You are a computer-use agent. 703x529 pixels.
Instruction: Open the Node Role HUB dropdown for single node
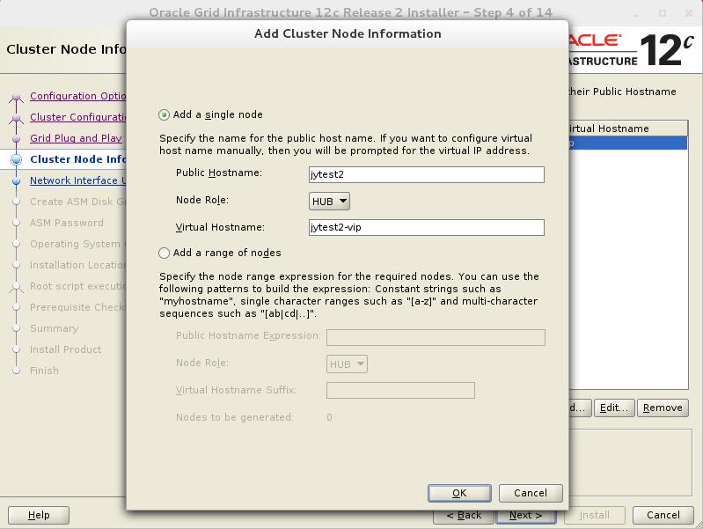tap(329, 202)
